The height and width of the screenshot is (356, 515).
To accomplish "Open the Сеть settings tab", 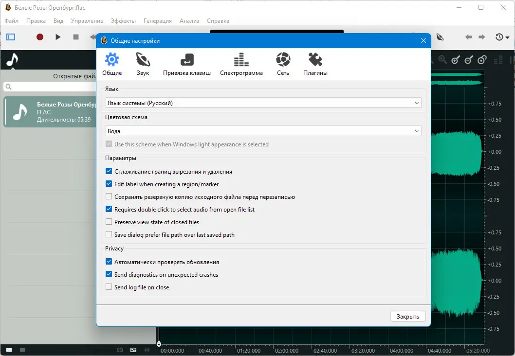I will pyautogui.click(x=283, y=64).
